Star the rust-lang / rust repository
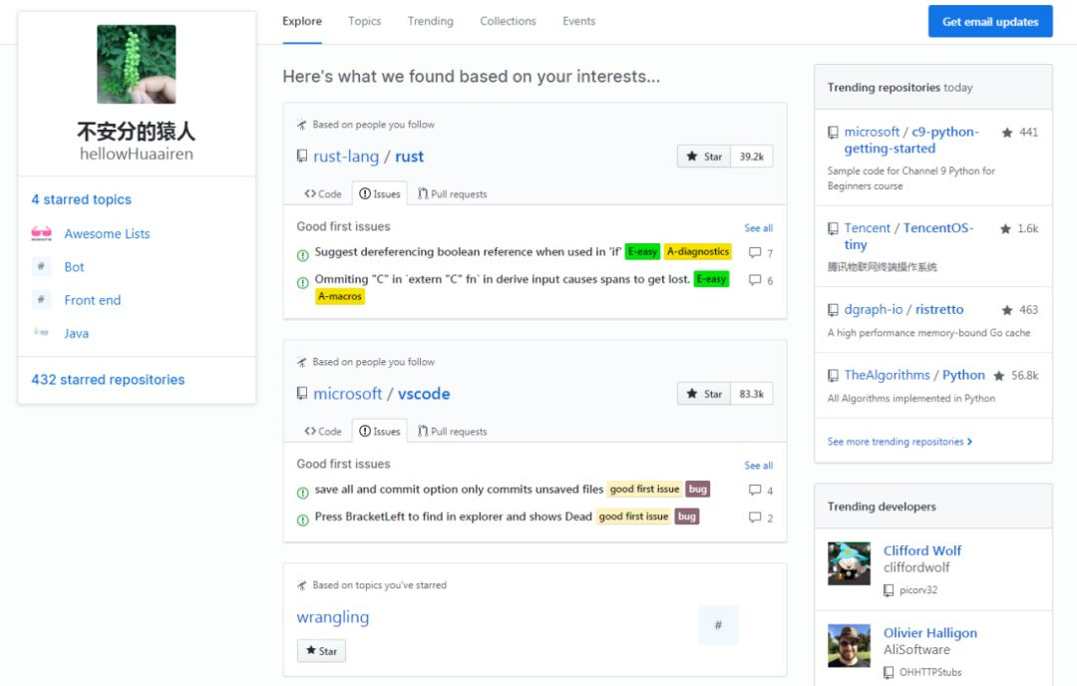The height and width of the screenshot is (686, 1077). [x=704, y=157]
